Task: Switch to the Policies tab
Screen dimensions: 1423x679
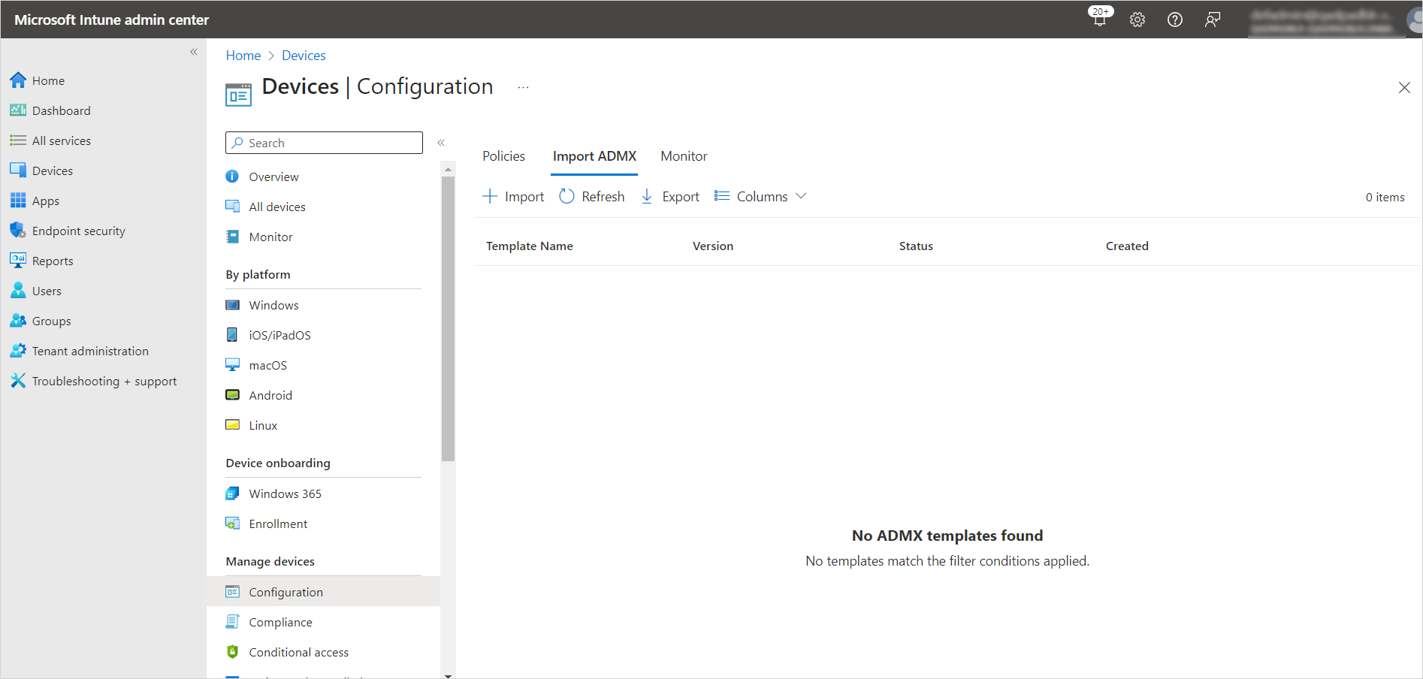Action: (x=503, y=156)
